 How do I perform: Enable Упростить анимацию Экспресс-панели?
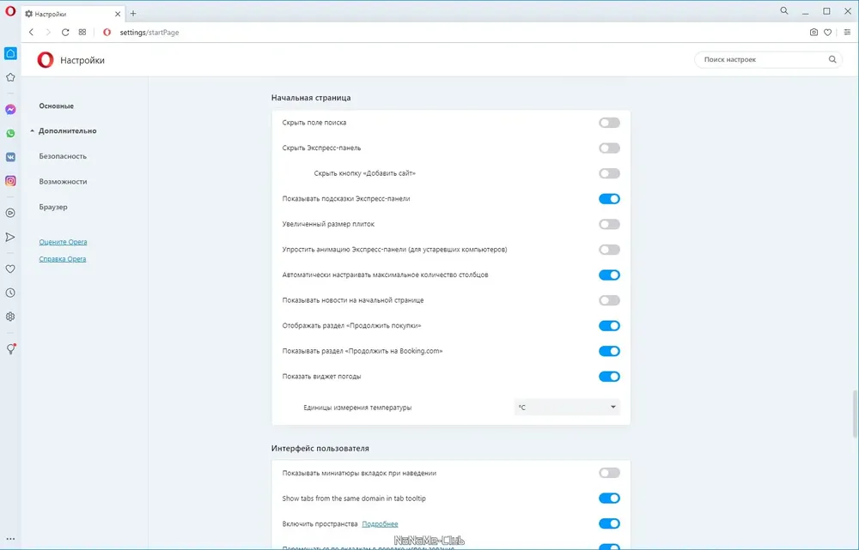coord(609,250)
